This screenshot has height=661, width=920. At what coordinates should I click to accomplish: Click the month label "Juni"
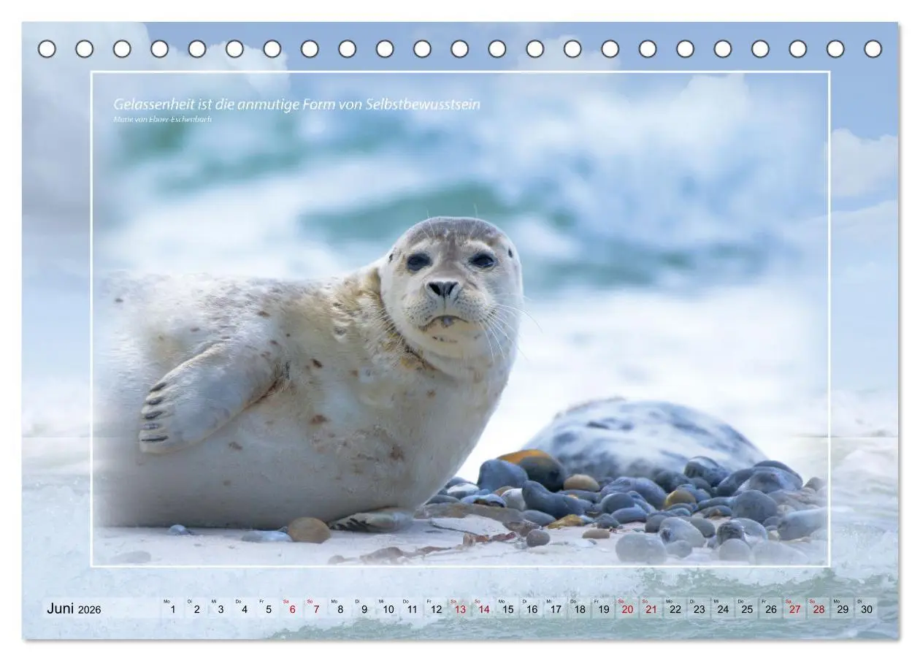coord(61,608)
